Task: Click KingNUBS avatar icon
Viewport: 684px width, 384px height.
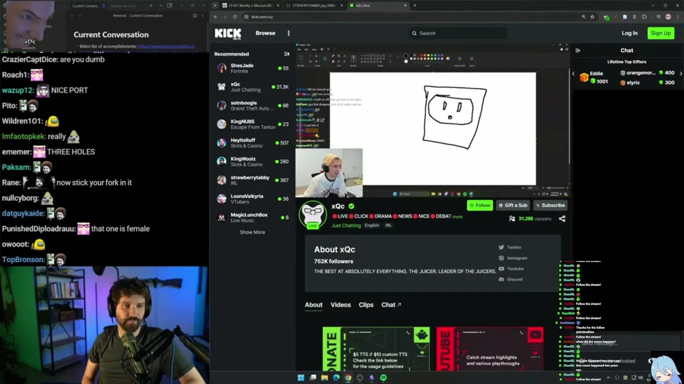Action: click(222, 124)
